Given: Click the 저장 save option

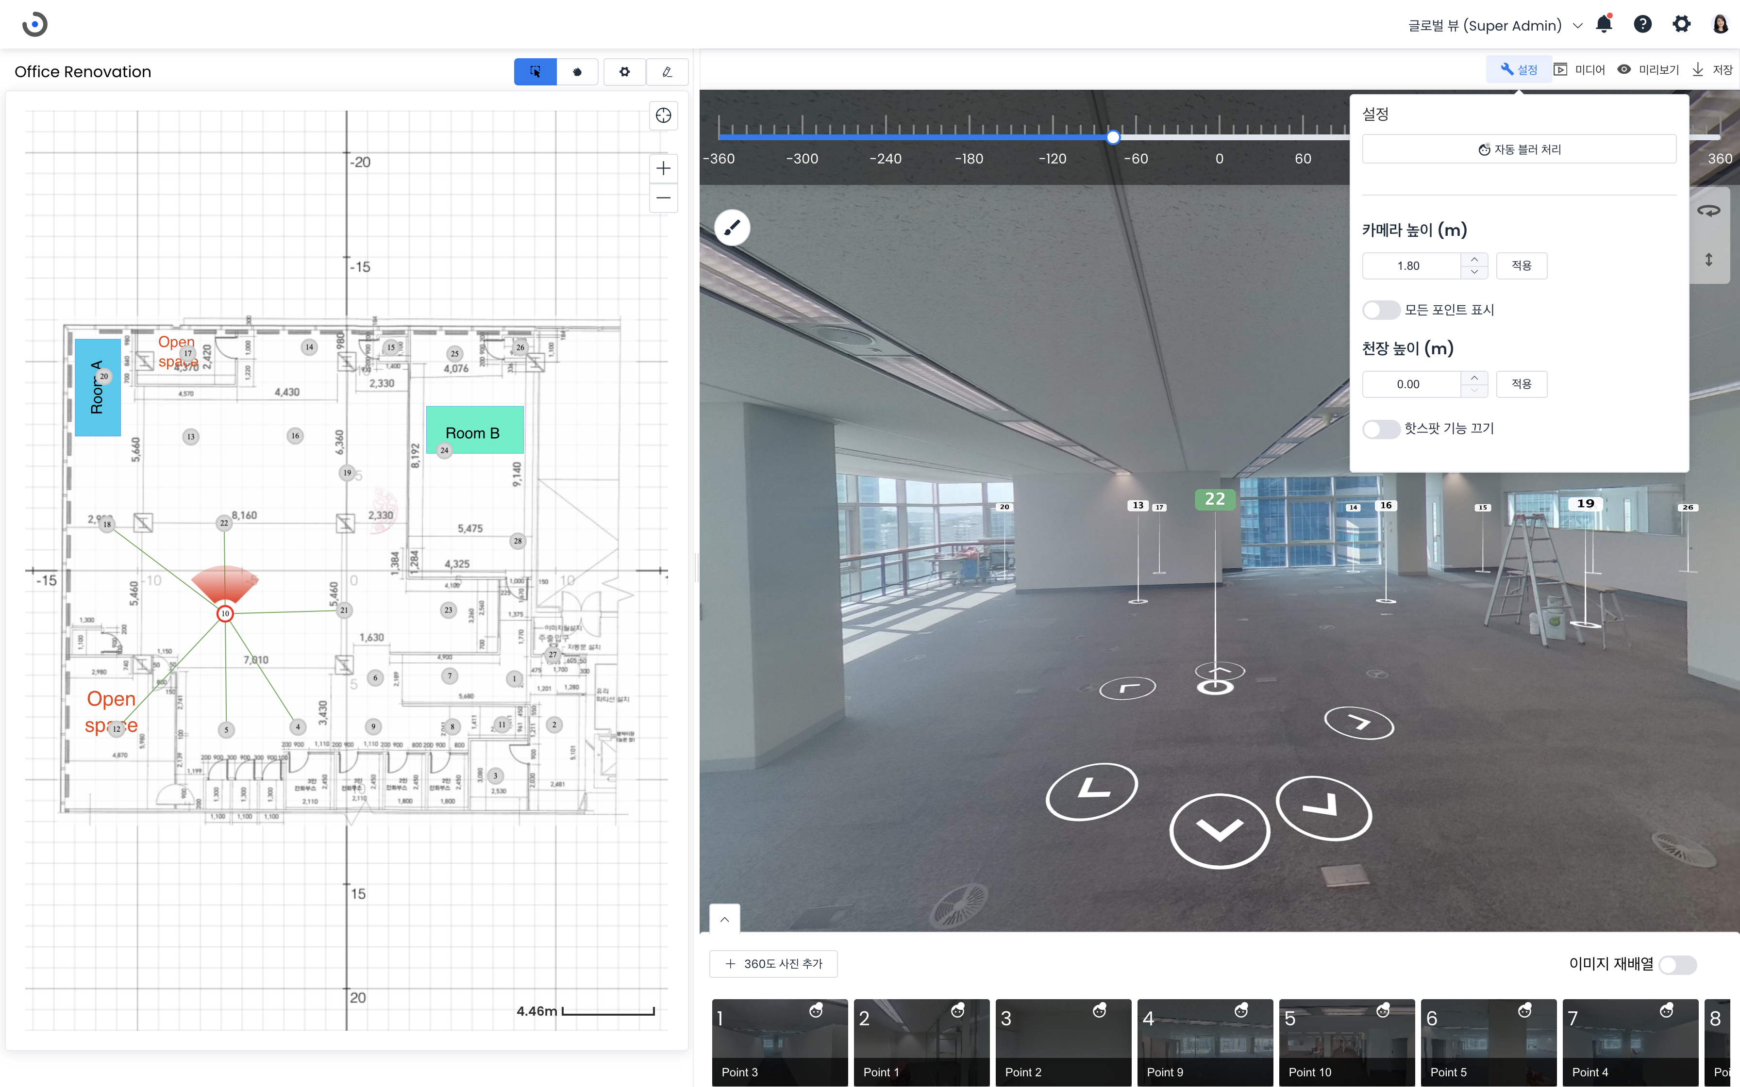Looking at the screenshot, I should [1712, 70].
